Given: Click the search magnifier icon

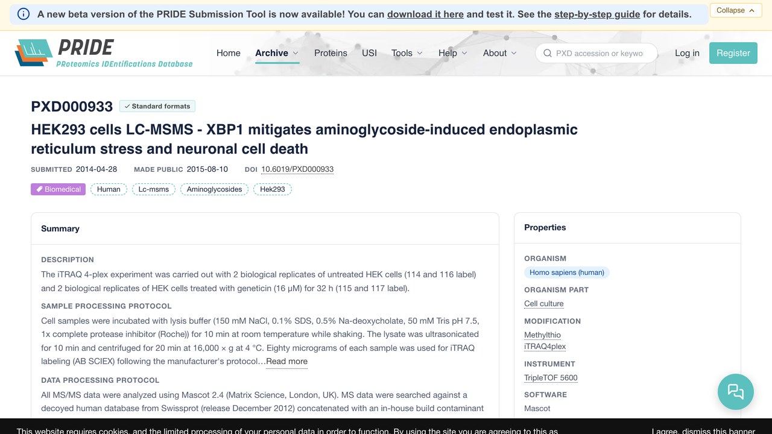Looking at the screenshot, I should click(x=548, y=53).
